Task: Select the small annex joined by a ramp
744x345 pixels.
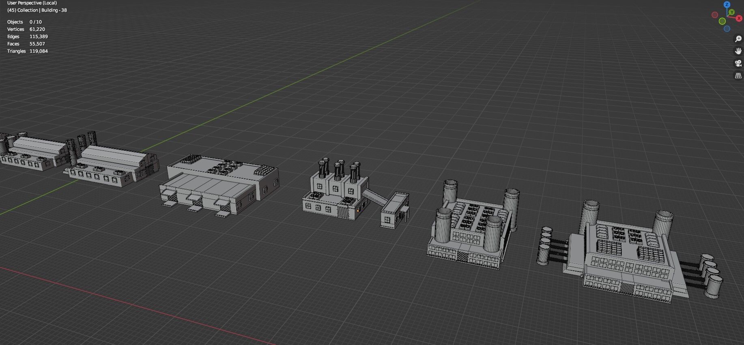Action: [394, 210]
